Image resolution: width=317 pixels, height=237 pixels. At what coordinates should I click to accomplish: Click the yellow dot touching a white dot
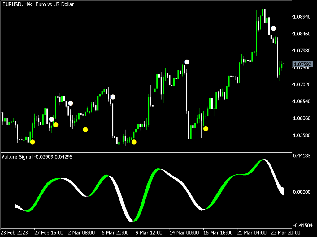point(56,125)
